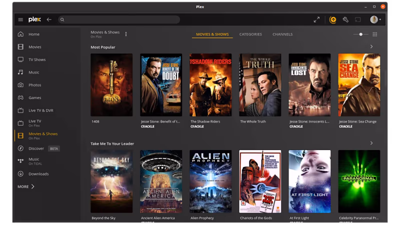Switch to the CHANNELS tab
400x225 pixels.
282,34
